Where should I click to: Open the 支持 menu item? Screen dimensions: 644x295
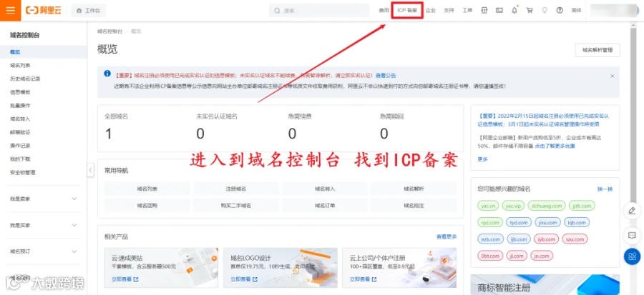449,11
